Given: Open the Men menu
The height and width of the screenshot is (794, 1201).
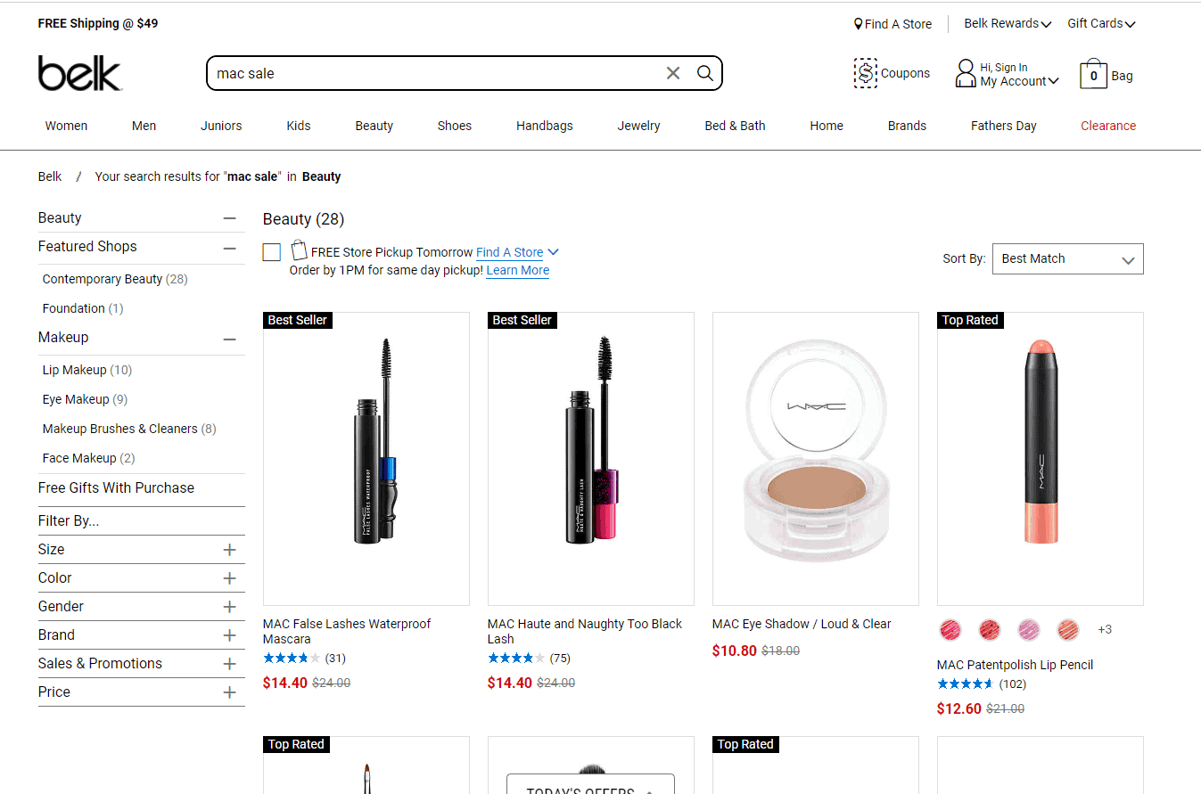Looking at the screenshot, I should [x=144, y=126].
